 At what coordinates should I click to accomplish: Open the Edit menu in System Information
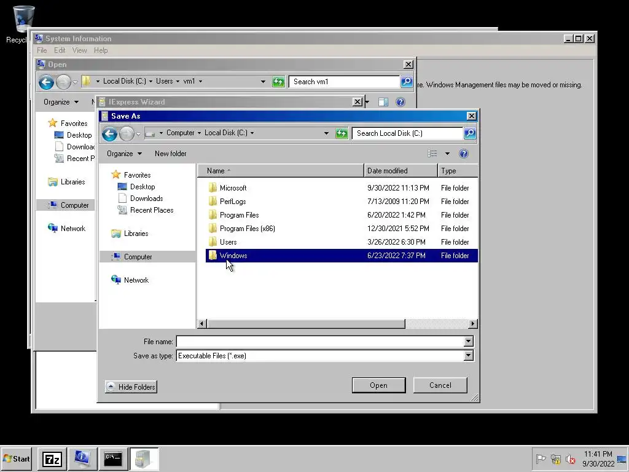click(60, 50)
